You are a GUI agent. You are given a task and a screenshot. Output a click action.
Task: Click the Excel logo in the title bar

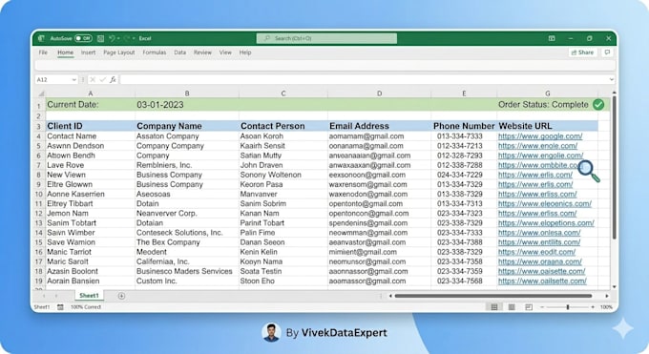[41, 38]
